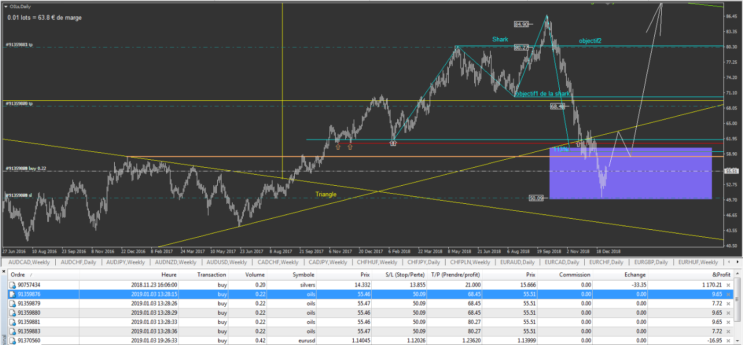Click the order icon for eurusd trade 91370560
Viewport: 743px width, 345px height.
(x=13, y=341)
